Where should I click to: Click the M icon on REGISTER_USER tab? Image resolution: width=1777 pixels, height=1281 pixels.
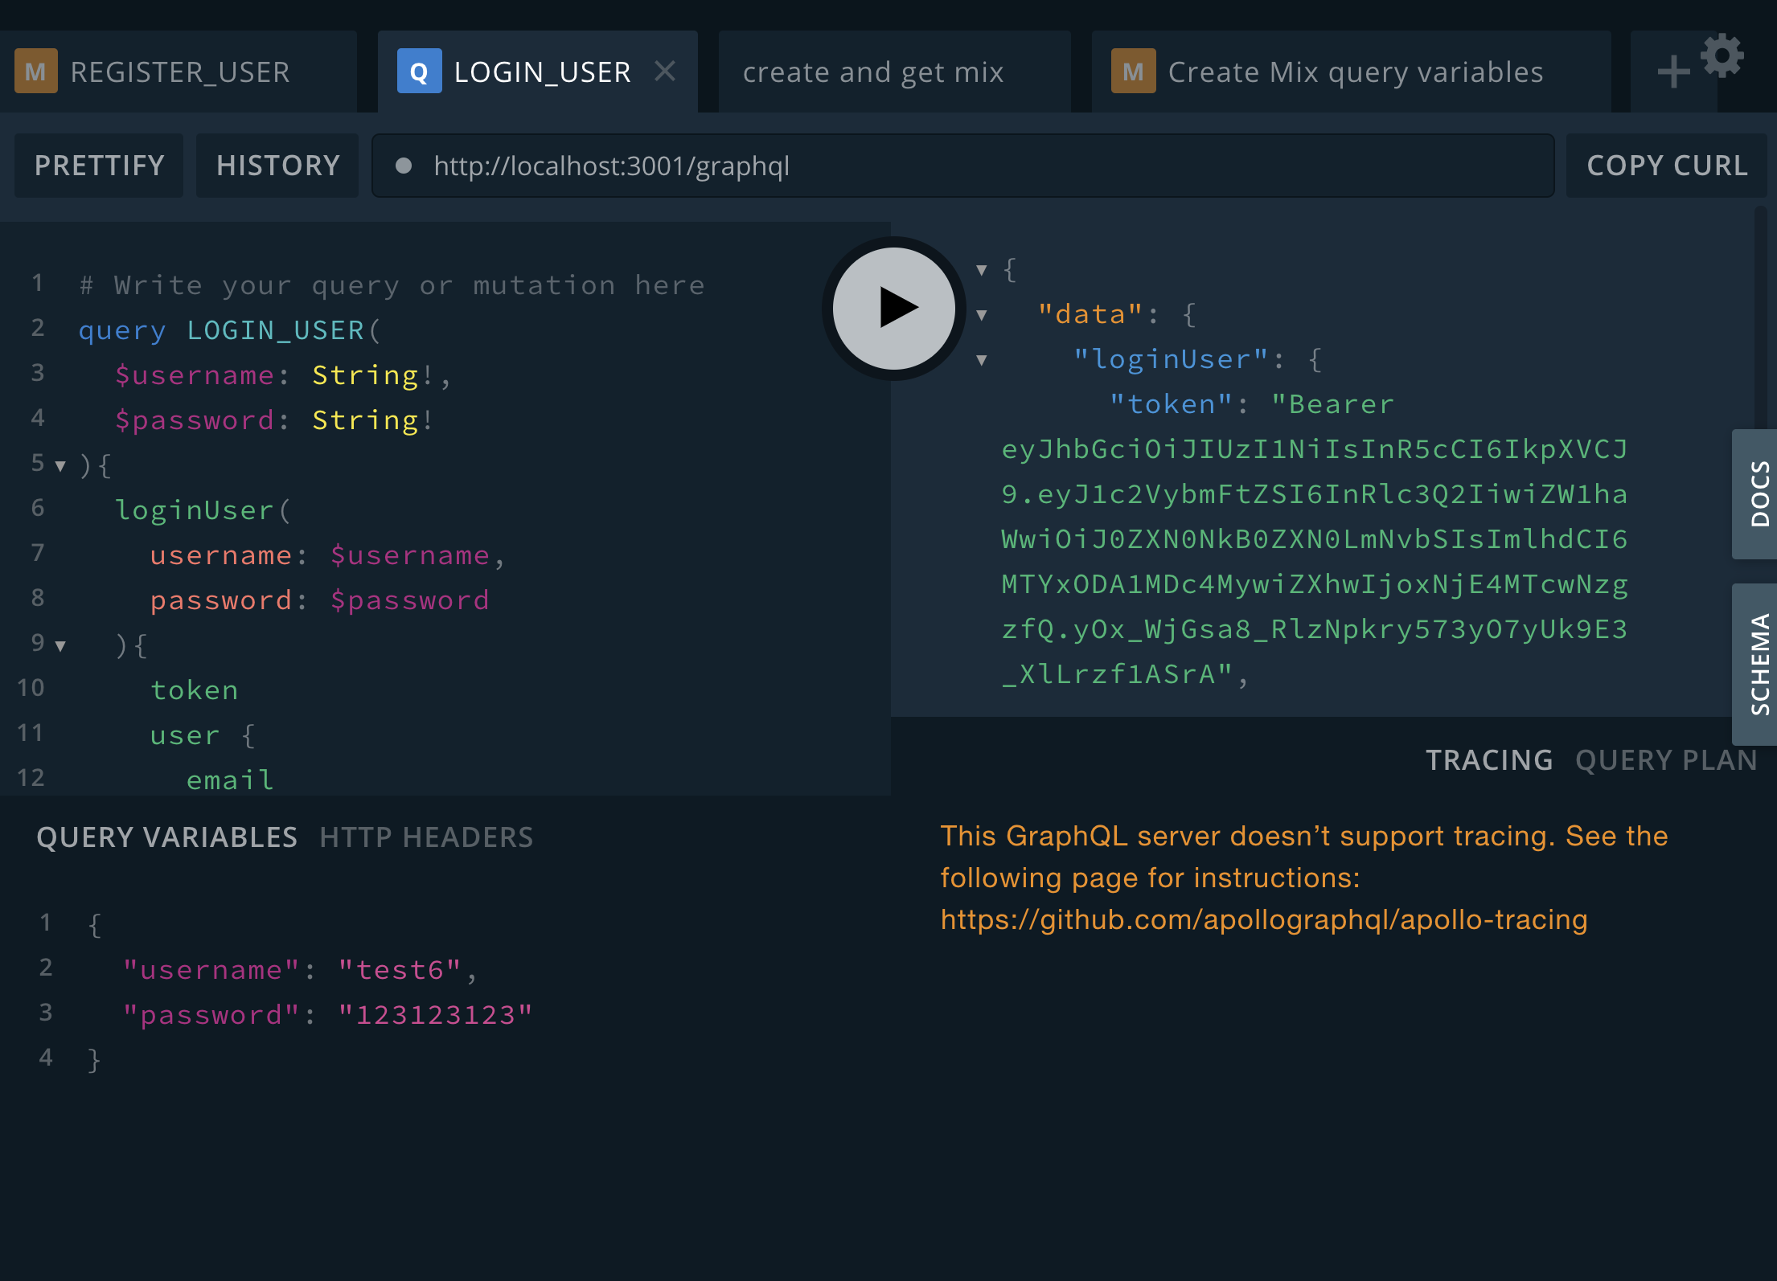tap(35, 72)
